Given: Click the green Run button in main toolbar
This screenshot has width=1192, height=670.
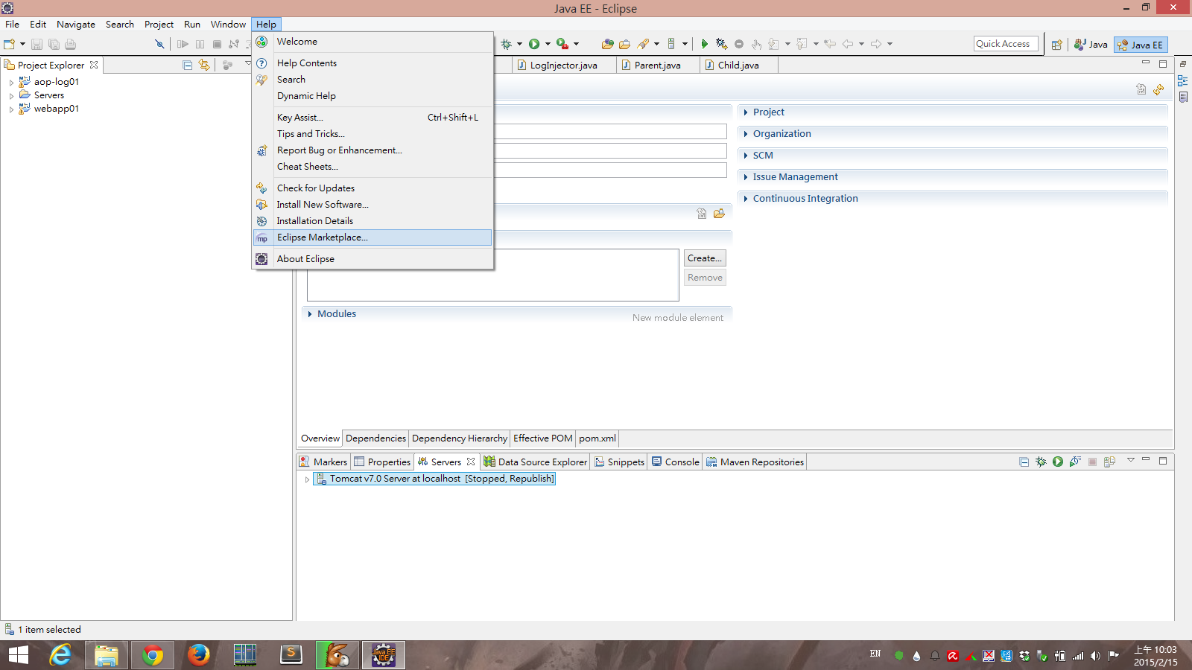Looking at the screenshot, I should 534,44.
